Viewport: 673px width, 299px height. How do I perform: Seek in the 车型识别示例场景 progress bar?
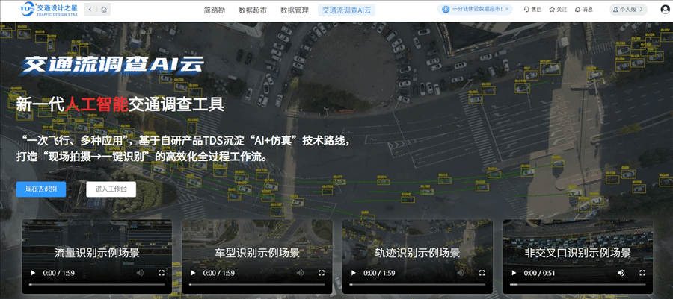coord(257,284)
